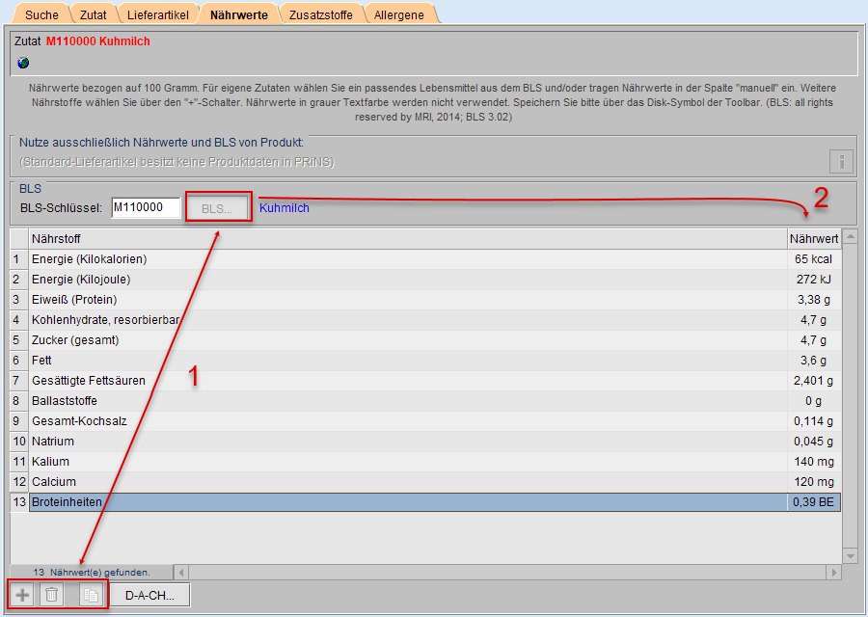The width and height of the screenshot is (868, 617).
Task: Click the BLS-Schlüssel input field
Action: pos(145,207)
